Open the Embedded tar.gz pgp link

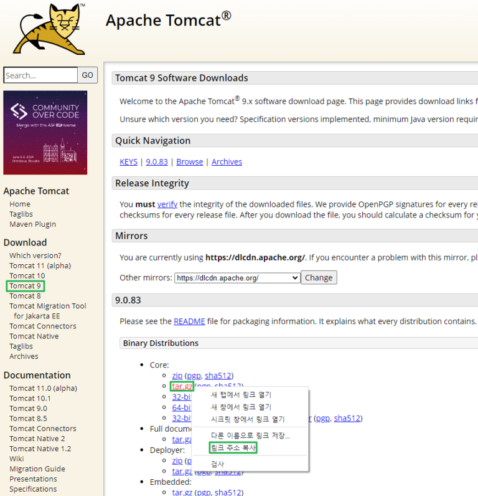click(204, 492)
